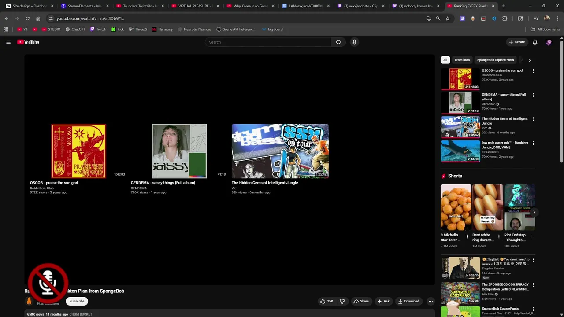Click the site info icon beside URL

click(51, 18)
